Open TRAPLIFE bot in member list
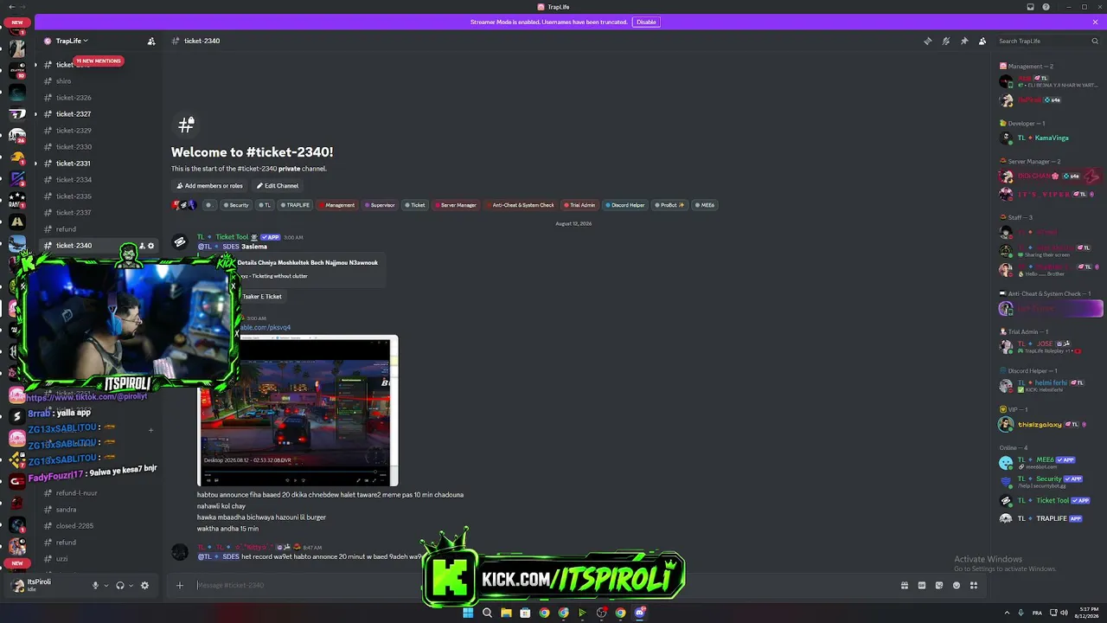1107x623 pixels. click(x=1050, y=518)
